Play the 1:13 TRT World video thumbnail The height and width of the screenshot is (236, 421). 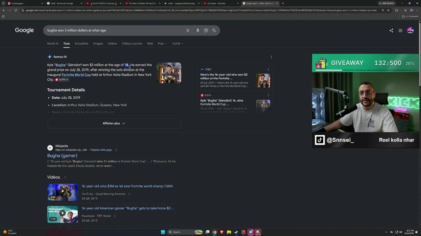(62, 214)
